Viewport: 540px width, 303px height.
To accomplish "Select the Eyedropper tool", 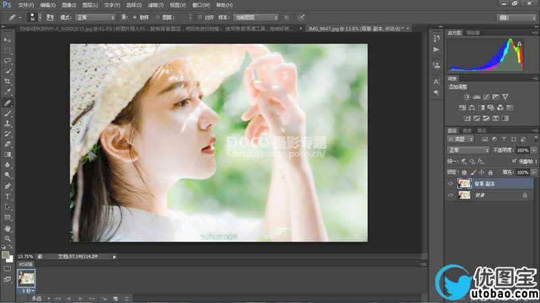I will [7, 92].
